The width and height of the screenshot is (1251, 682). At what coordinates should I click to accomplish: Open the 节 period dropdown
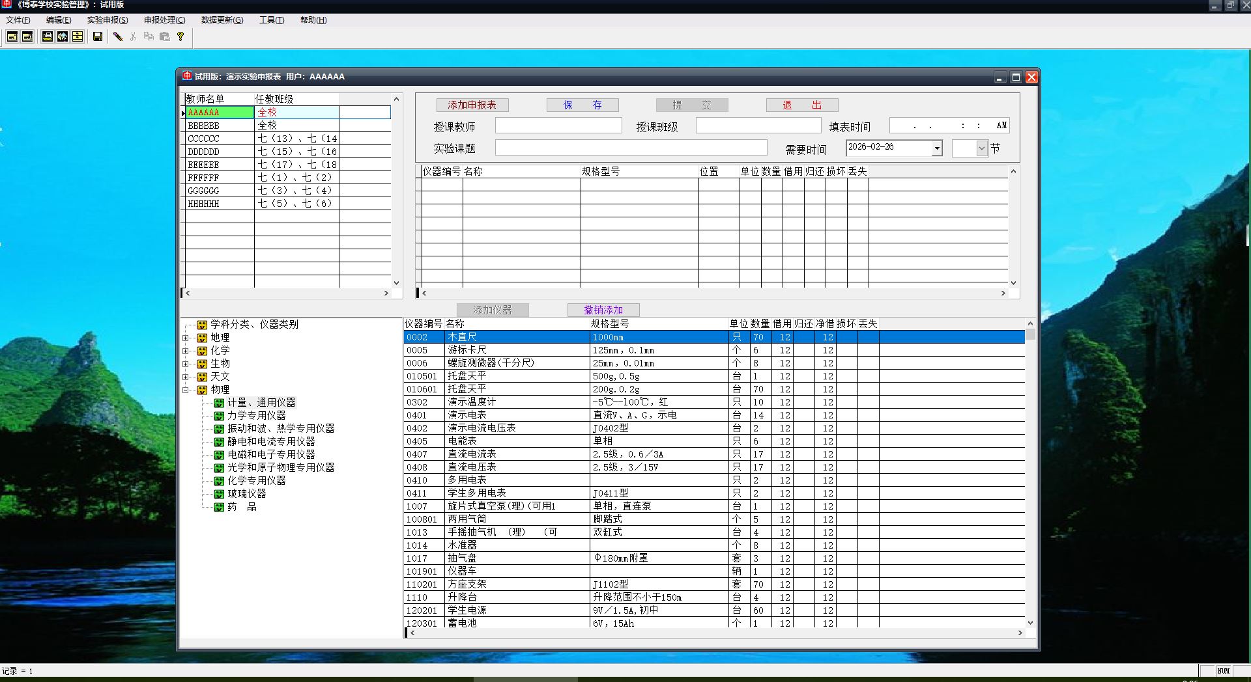(x=981, y=148)
